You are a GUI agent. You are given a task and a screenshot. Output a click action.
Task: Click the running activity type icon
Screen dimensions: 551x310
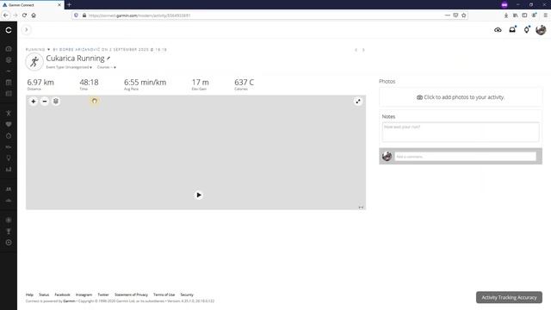[x=34, y=62]
